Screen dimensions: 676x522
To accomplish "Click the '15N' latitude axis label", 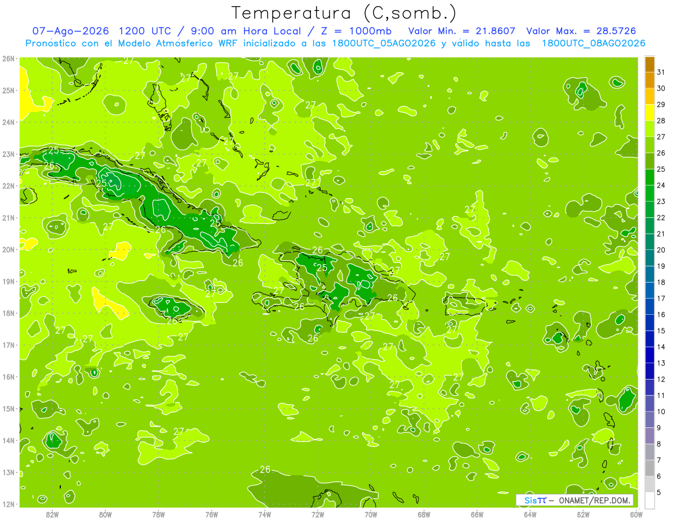I will tap(8, 409).
